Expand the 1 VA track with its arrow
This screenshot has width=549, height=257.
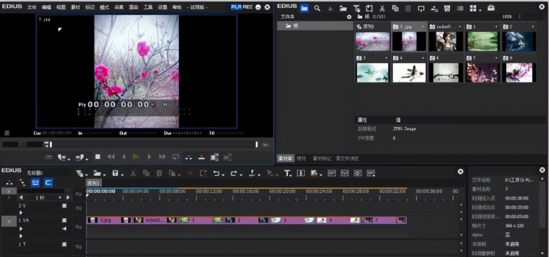(x=21, y=228)
